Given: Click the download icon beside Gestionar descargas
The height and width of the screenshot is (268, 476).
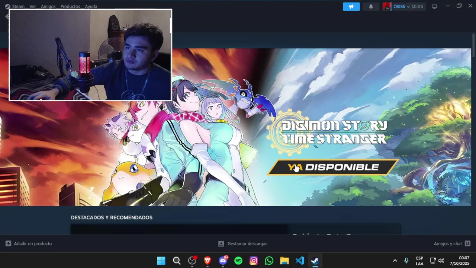Looking at the screenshot, I should (221, 243).
